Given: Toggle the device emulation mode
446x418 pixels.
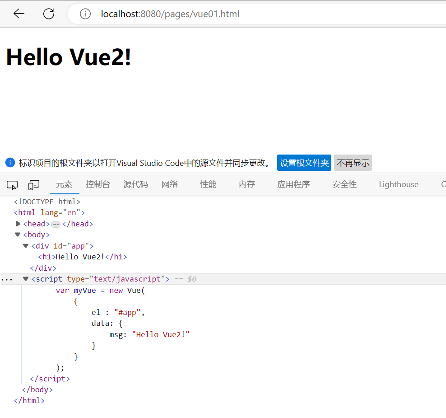Looking at the screenshot, I should (x=33, y=184).
